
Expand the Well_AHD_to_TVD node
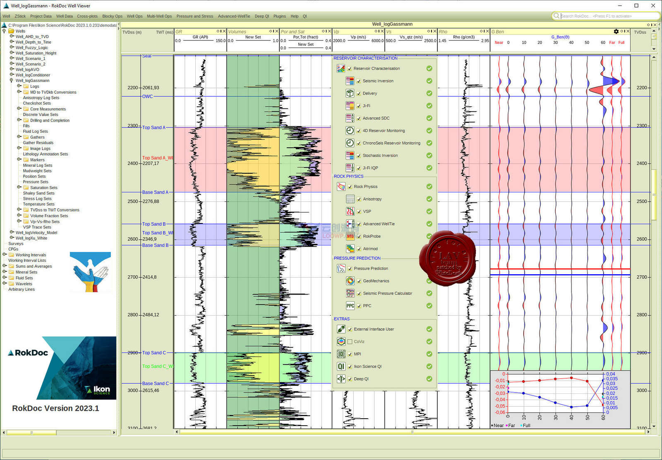point(12,36)
